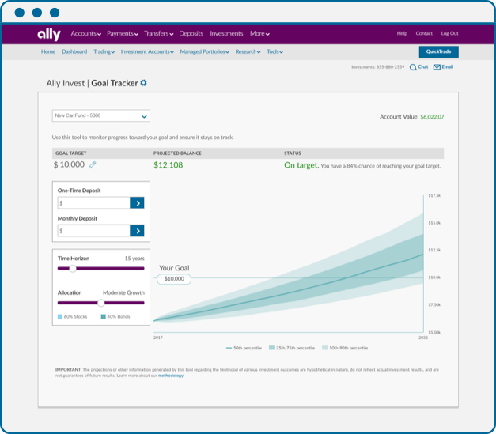Click the 40% Bonds legend swatch
The image size is (496, 434).
103,316
